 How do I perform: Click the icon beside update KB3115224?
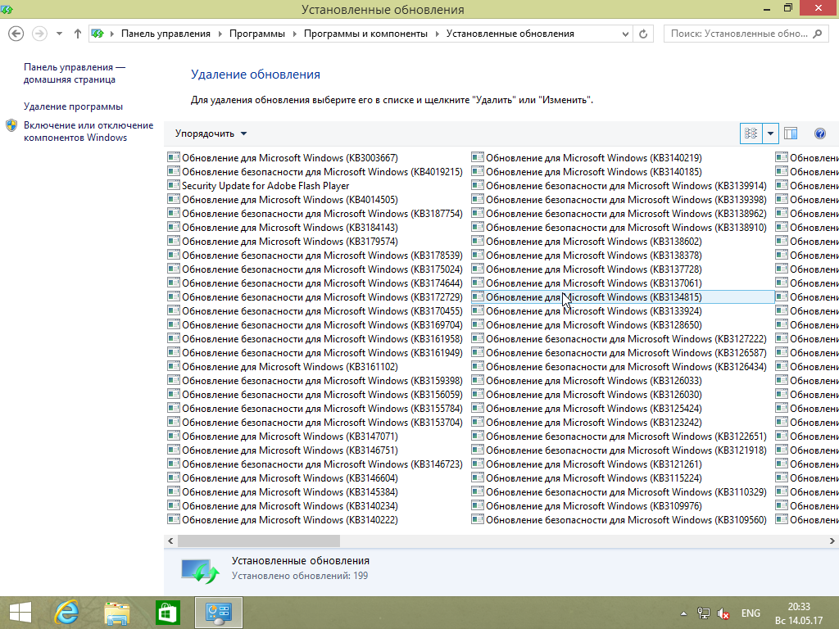point(478,477)
